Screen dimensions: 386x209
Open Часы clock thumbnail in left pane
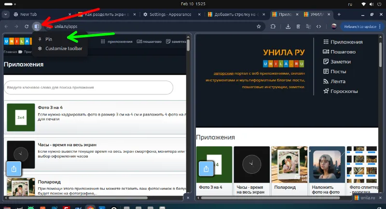21,155
